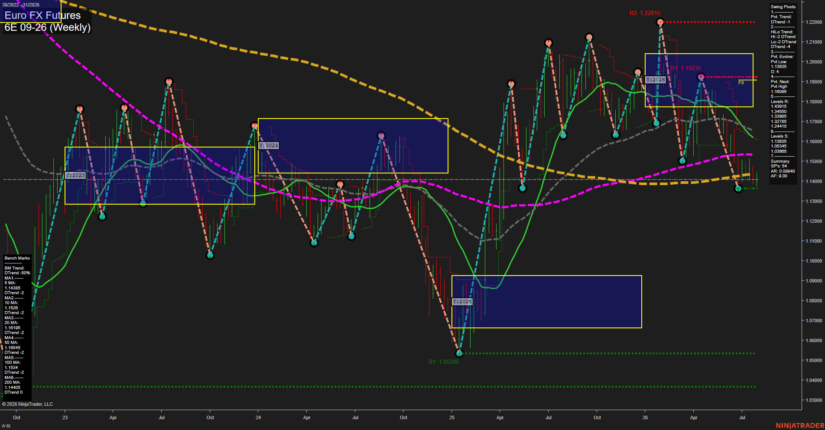
Task: Click the latest swing low pivot marker near 1.13635
Action: (x=739, y=188)
